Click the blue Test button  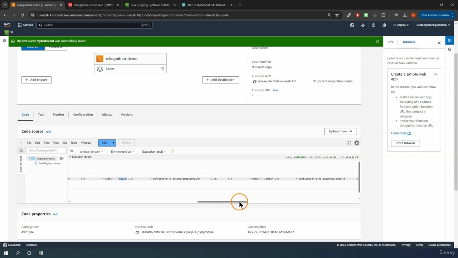(x=104, y=143)
